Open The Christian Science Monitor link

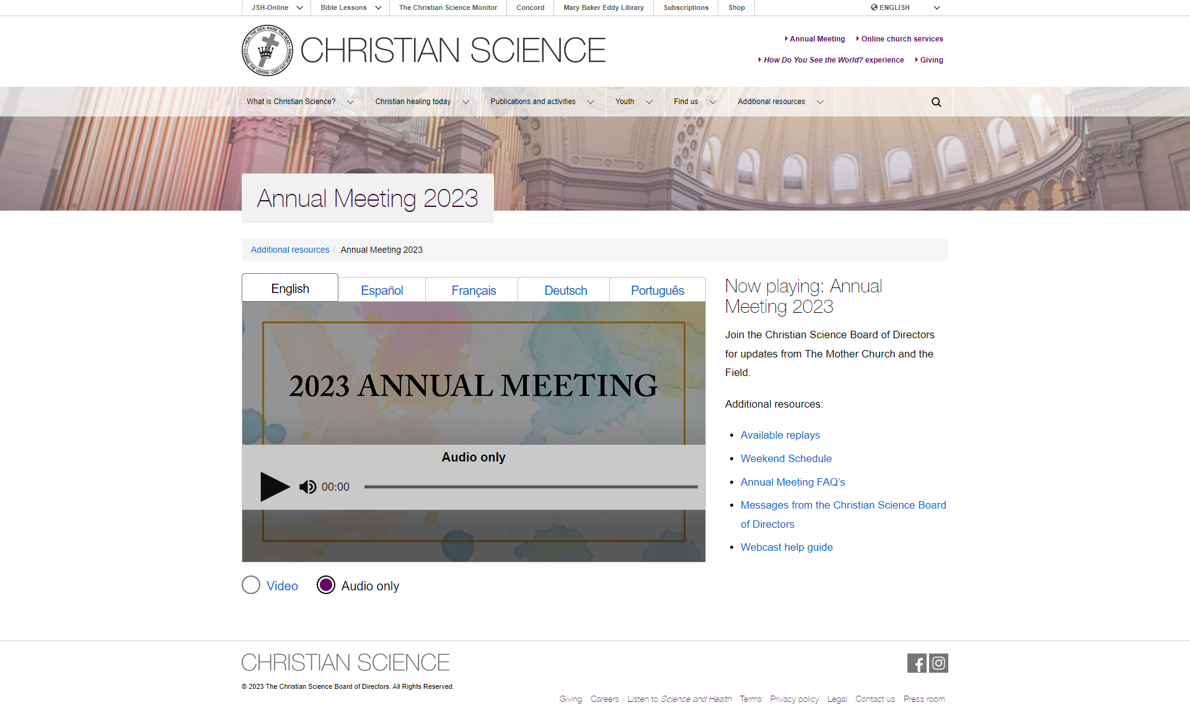pos(448,7)
